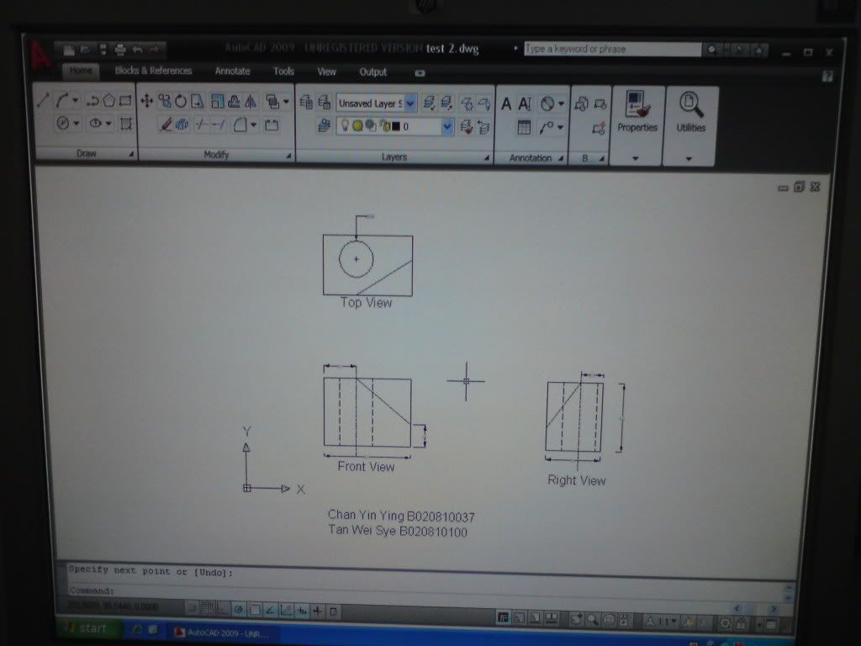Select the Copy tool in Modify panel
The image size is (861, 646).
click(164, 101)
